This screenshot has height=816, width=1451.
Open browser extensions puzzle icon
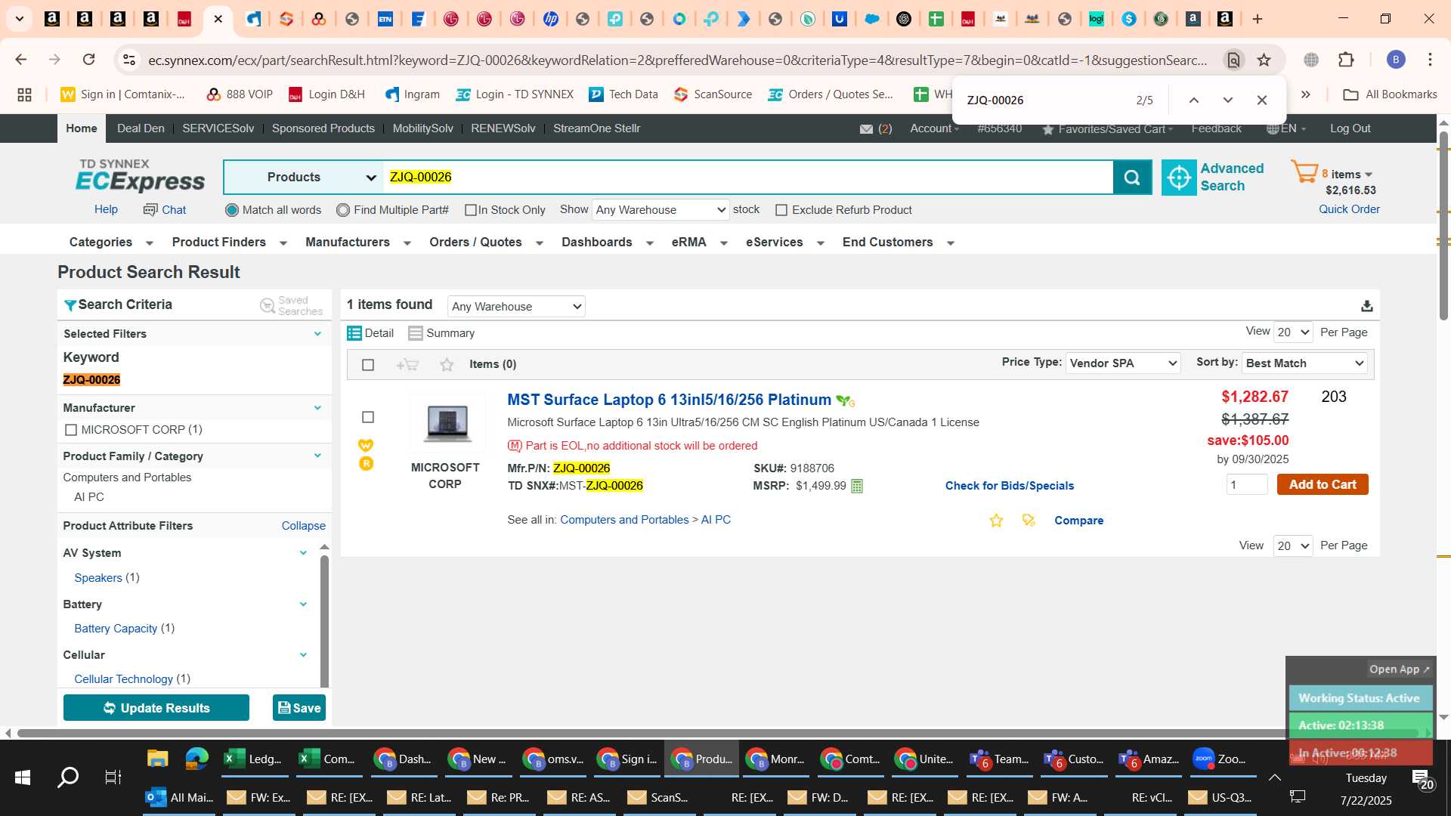[x=1346, y=60]
